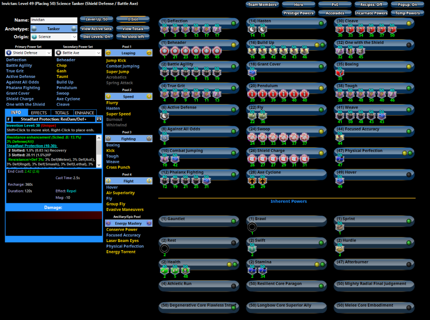Screen dimensions: 430x320
Task: Expand the Secondary Power Set Battle Axe dropdown
Action: pos(78,53)
